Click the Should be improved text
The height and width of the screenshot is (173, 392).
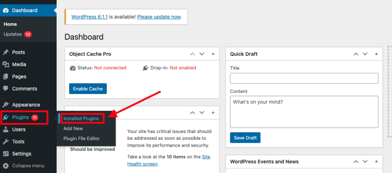tap(93, 150)
